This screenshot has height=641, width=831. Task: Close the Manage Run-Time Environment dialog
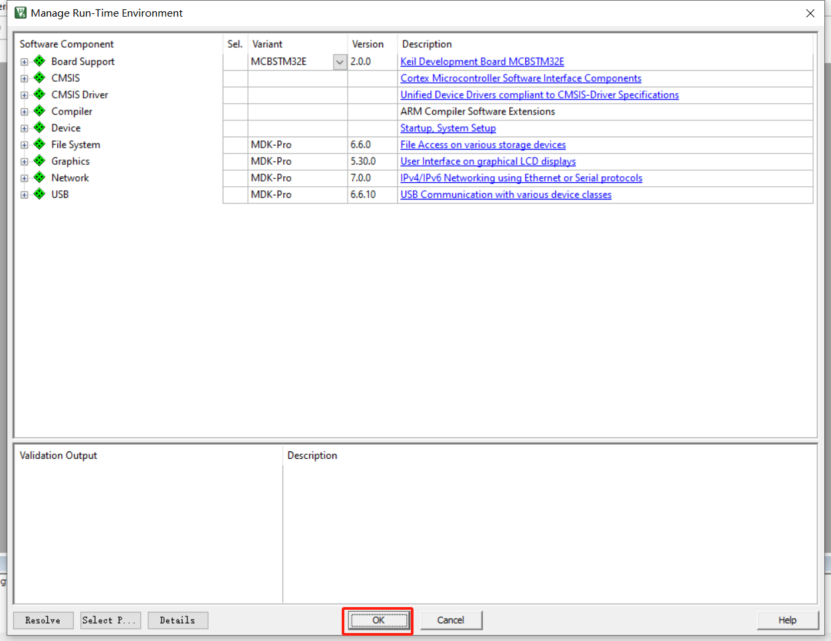click(810, 13)
